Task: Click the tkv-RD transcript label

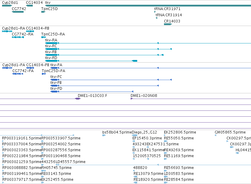Action: pos(51,58)
